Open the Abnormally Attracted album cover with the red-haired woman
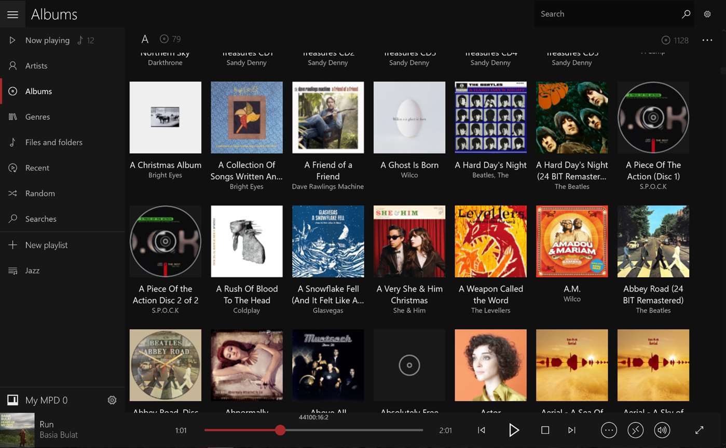Viewport: 726px width, 448px height. [246, 365]
